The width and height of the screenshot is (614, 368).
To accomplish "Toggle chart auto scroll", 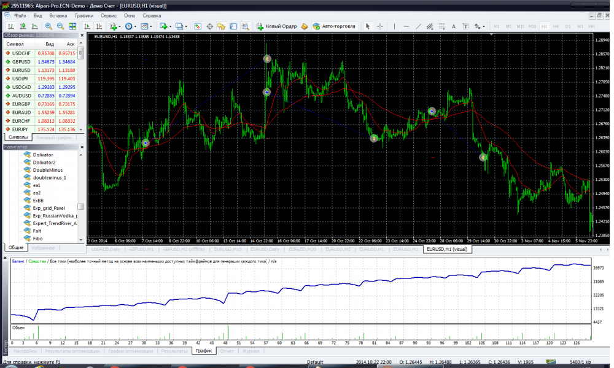I will point(87,26).
